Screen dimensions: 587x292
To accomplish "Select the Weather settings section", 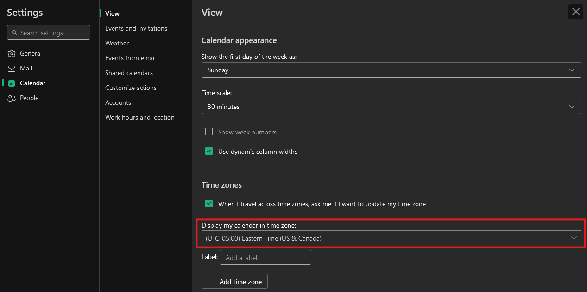I will (117, 44).
